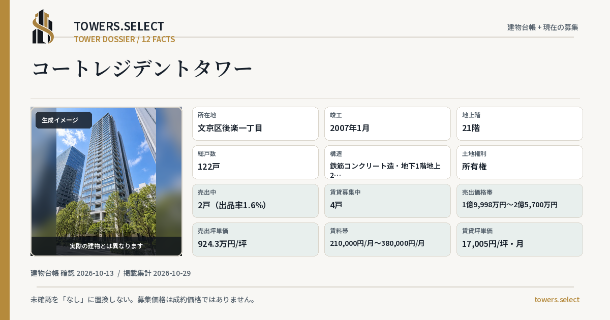Click the コートレジデントタワー heading
This screenshot has width=610, height=320.
coord(142,69)
